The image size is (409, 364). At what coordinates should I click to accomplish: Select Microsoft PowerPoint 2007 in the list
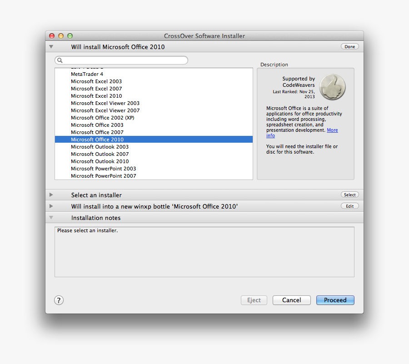154,176
